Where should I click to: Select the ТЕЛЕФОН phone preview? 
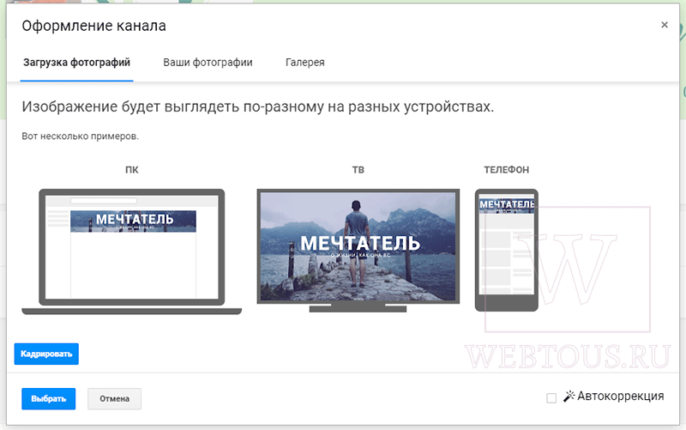pyautogui.click(x=507, y=250)
